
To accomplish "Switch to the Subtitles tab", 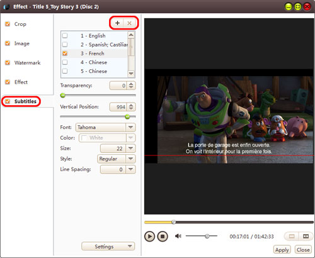I will pyautogui.click(x=25, y=101).
